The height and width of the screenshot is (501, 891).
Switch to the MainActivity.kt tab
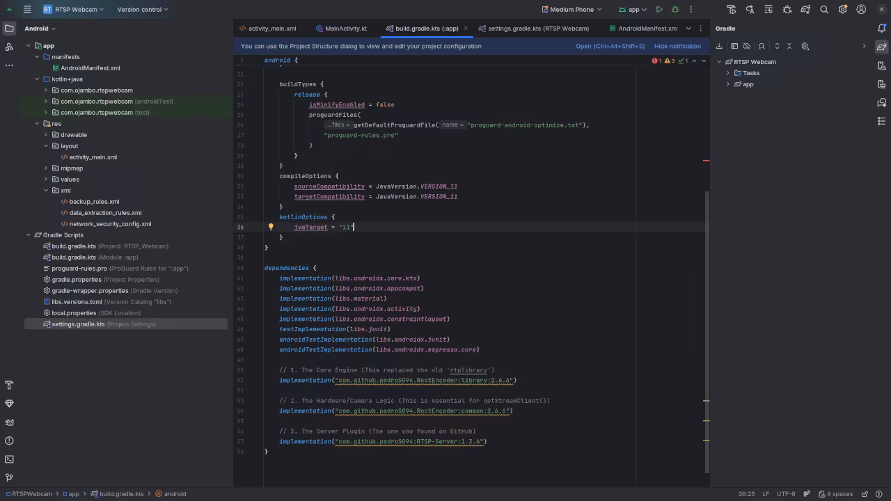[346, 29]
